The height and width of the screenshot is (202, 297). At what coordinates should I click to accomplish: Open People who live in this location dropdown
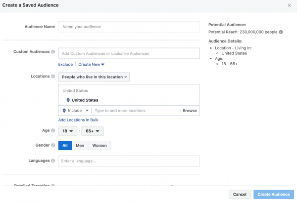[x=94, y=77]
